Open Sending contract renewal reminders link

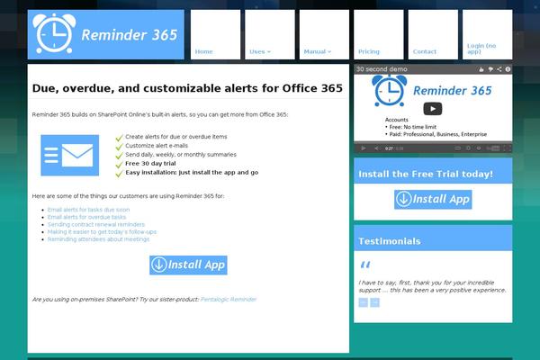[x=96, y=224]
